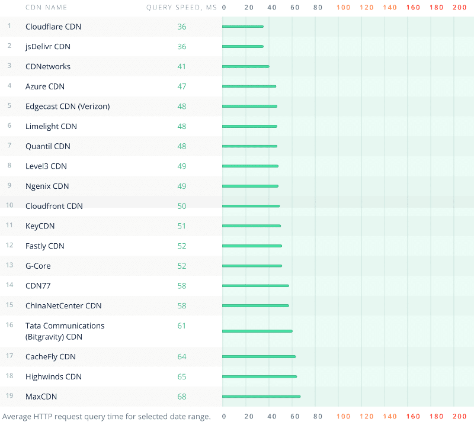Screen dimensions: 474x422
Task: Choose Cloudfront CDN in the list
Action: click(x=54, y=206)
